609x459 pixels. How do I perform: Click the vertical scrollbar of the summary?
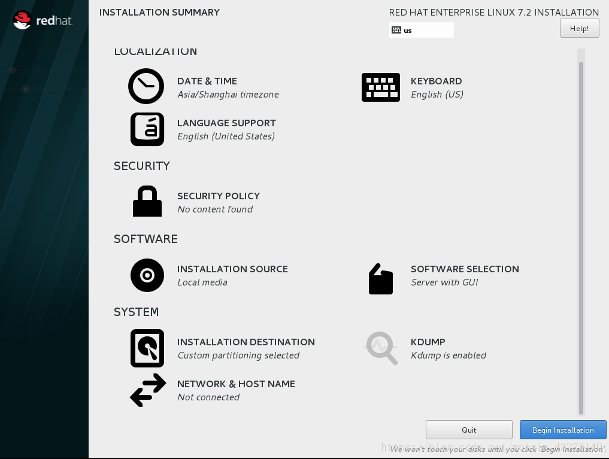pyautogui.click(x=581, y=238)
